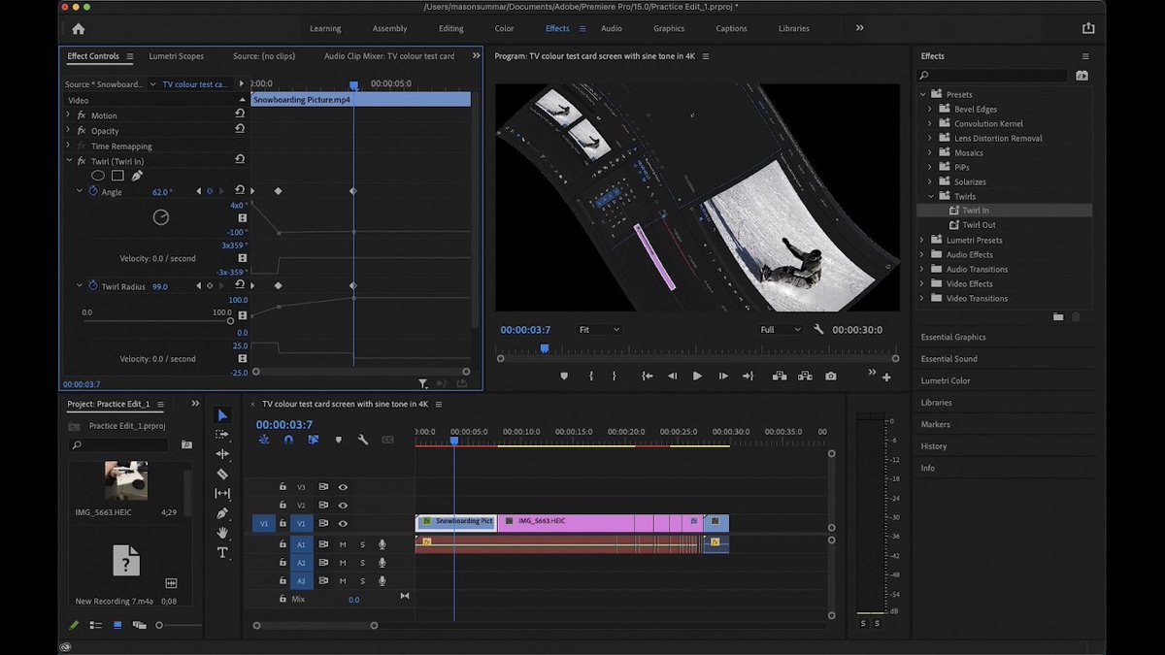Click the Lift button in Program monitor
Viewport: 1165px width, 655px height.
point(778,377)
